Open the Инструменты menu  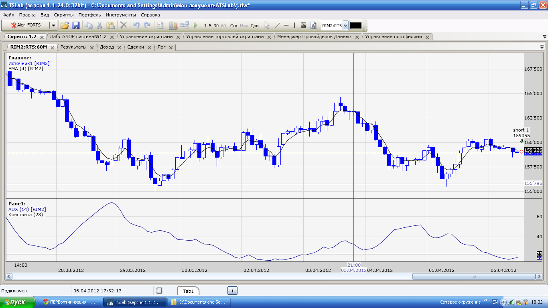pyautogui.click(x=121, y=15)
